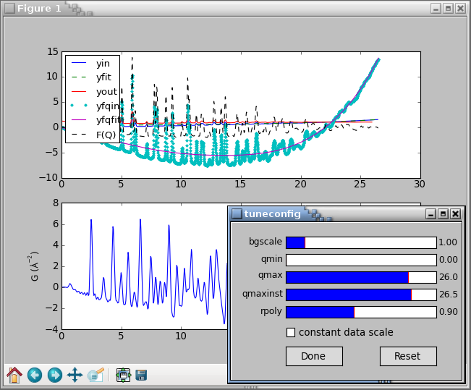
Task: Toggle the constant data scale checkbox
Action: click(x=291, y=332)
